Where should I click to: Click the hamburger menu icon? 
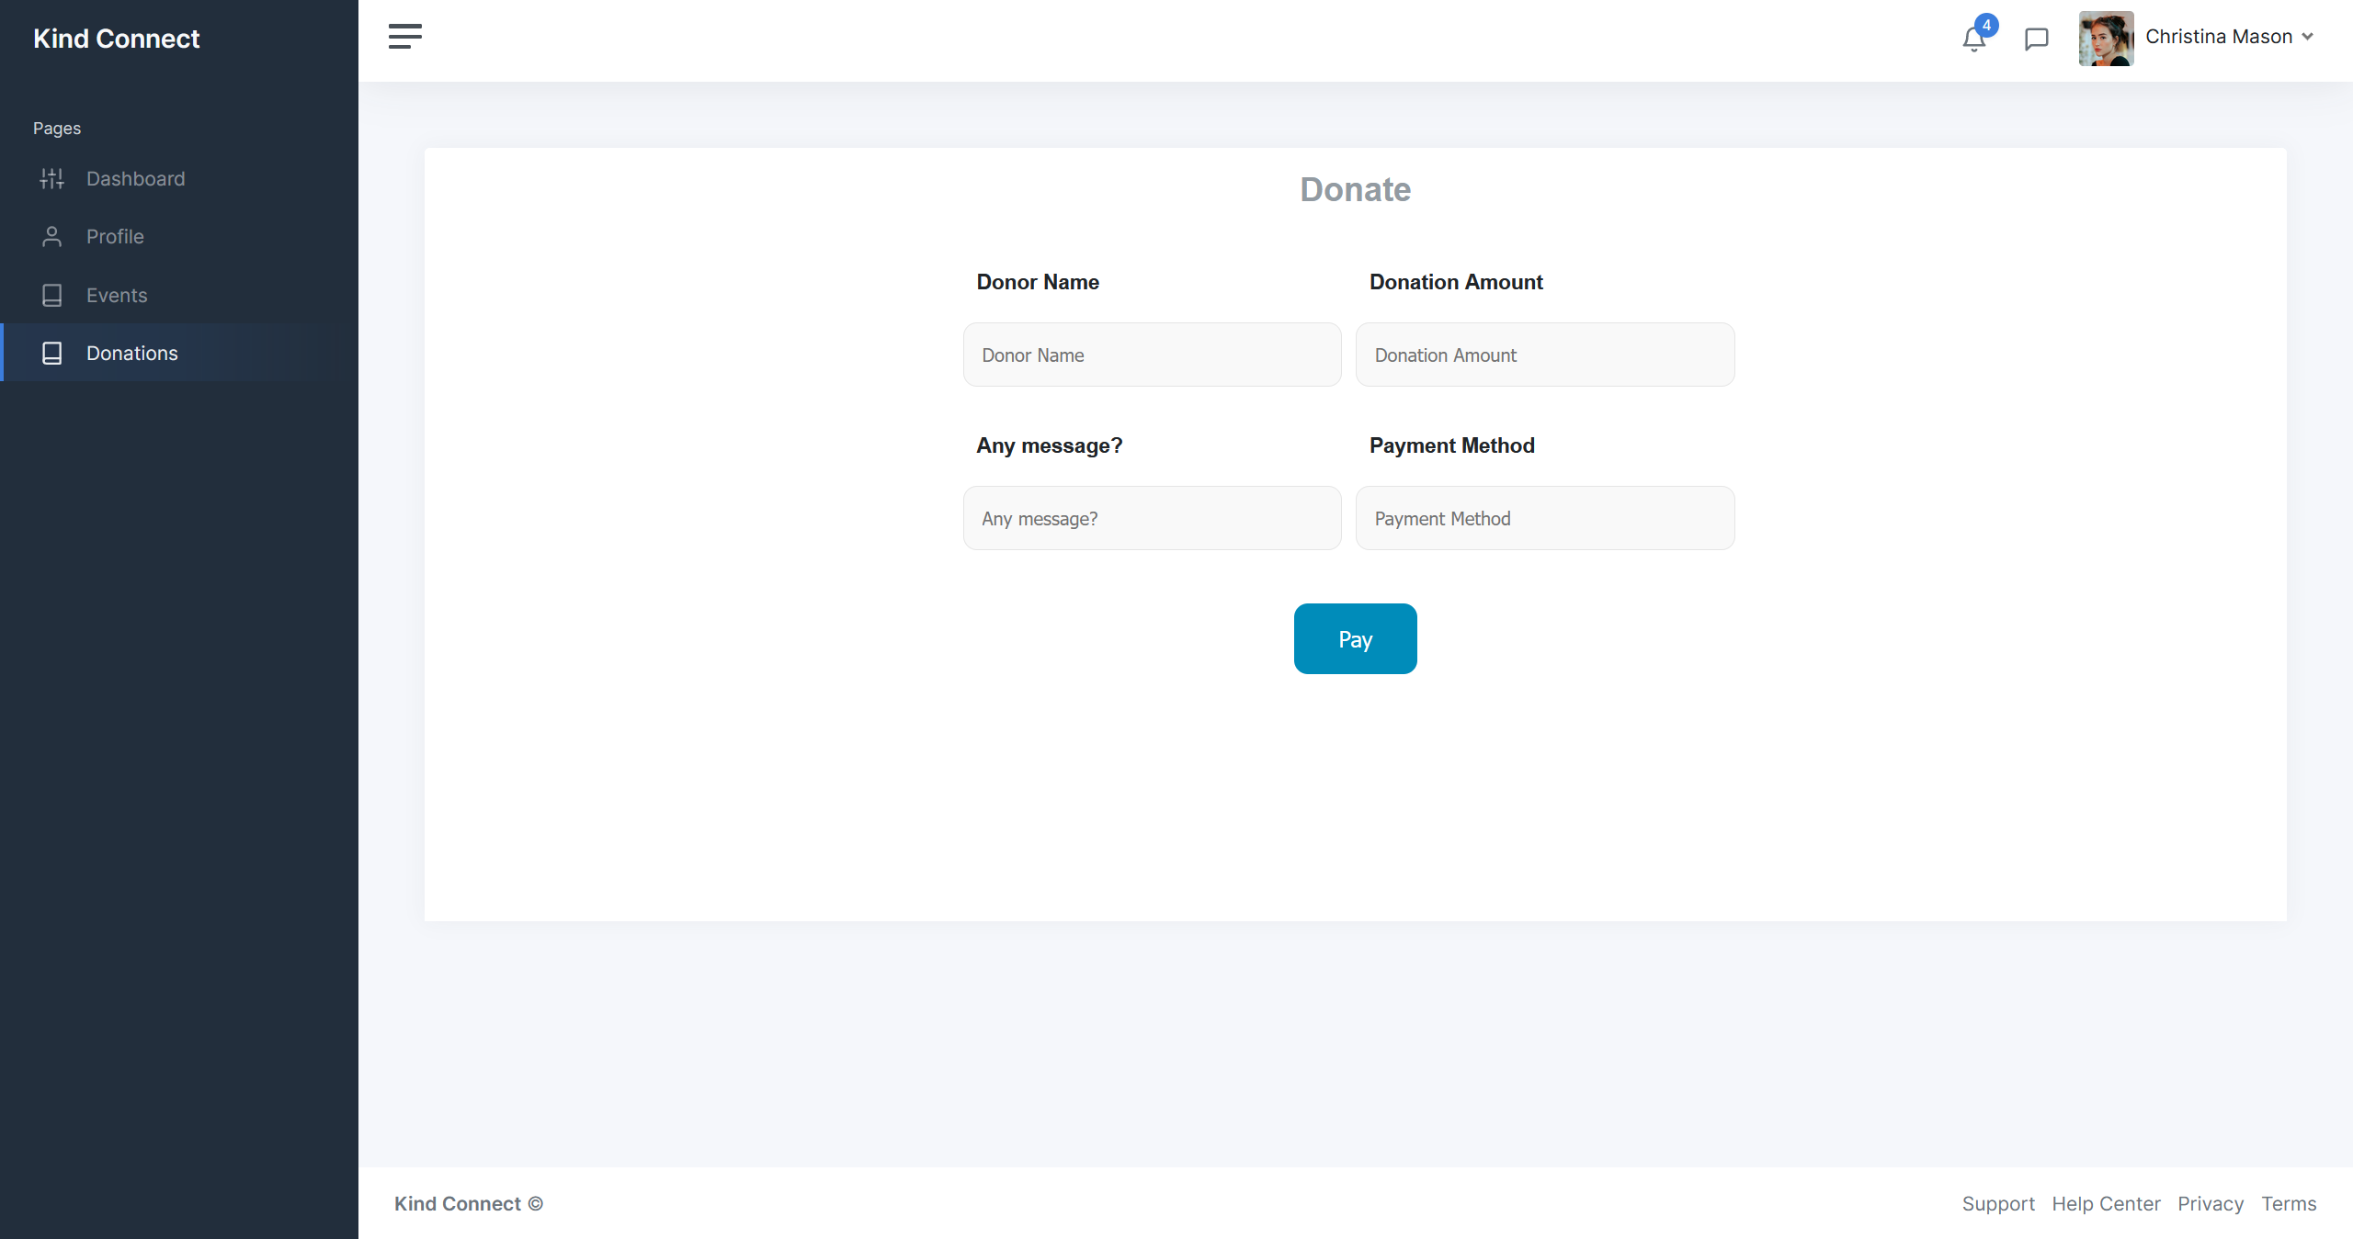(x=404, y=37)
